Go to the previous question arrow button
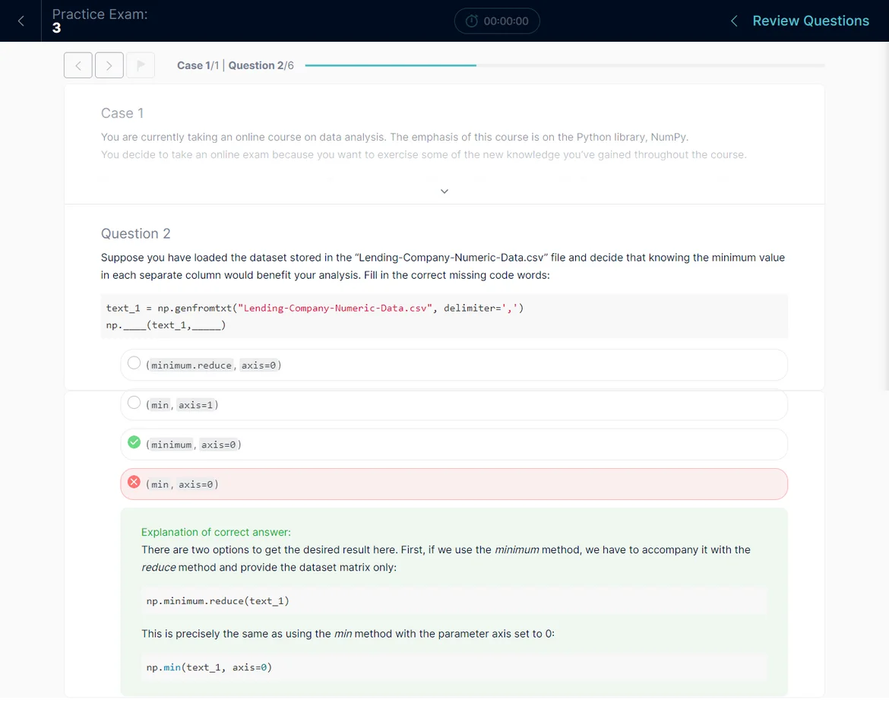 [78, 65]
